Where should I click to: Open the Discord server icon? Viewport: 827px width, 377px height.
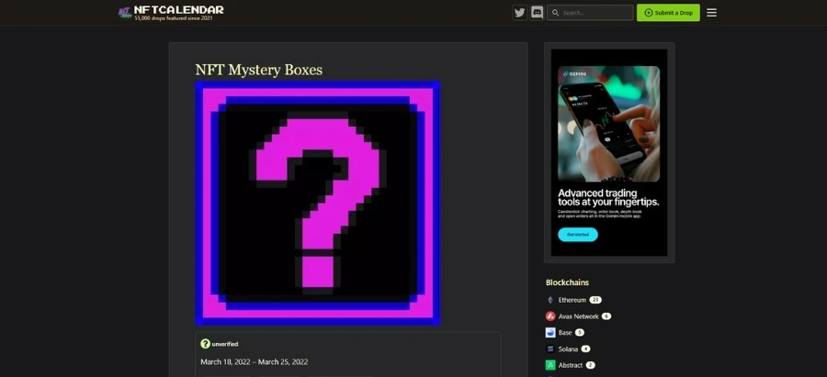pos(537,13)
